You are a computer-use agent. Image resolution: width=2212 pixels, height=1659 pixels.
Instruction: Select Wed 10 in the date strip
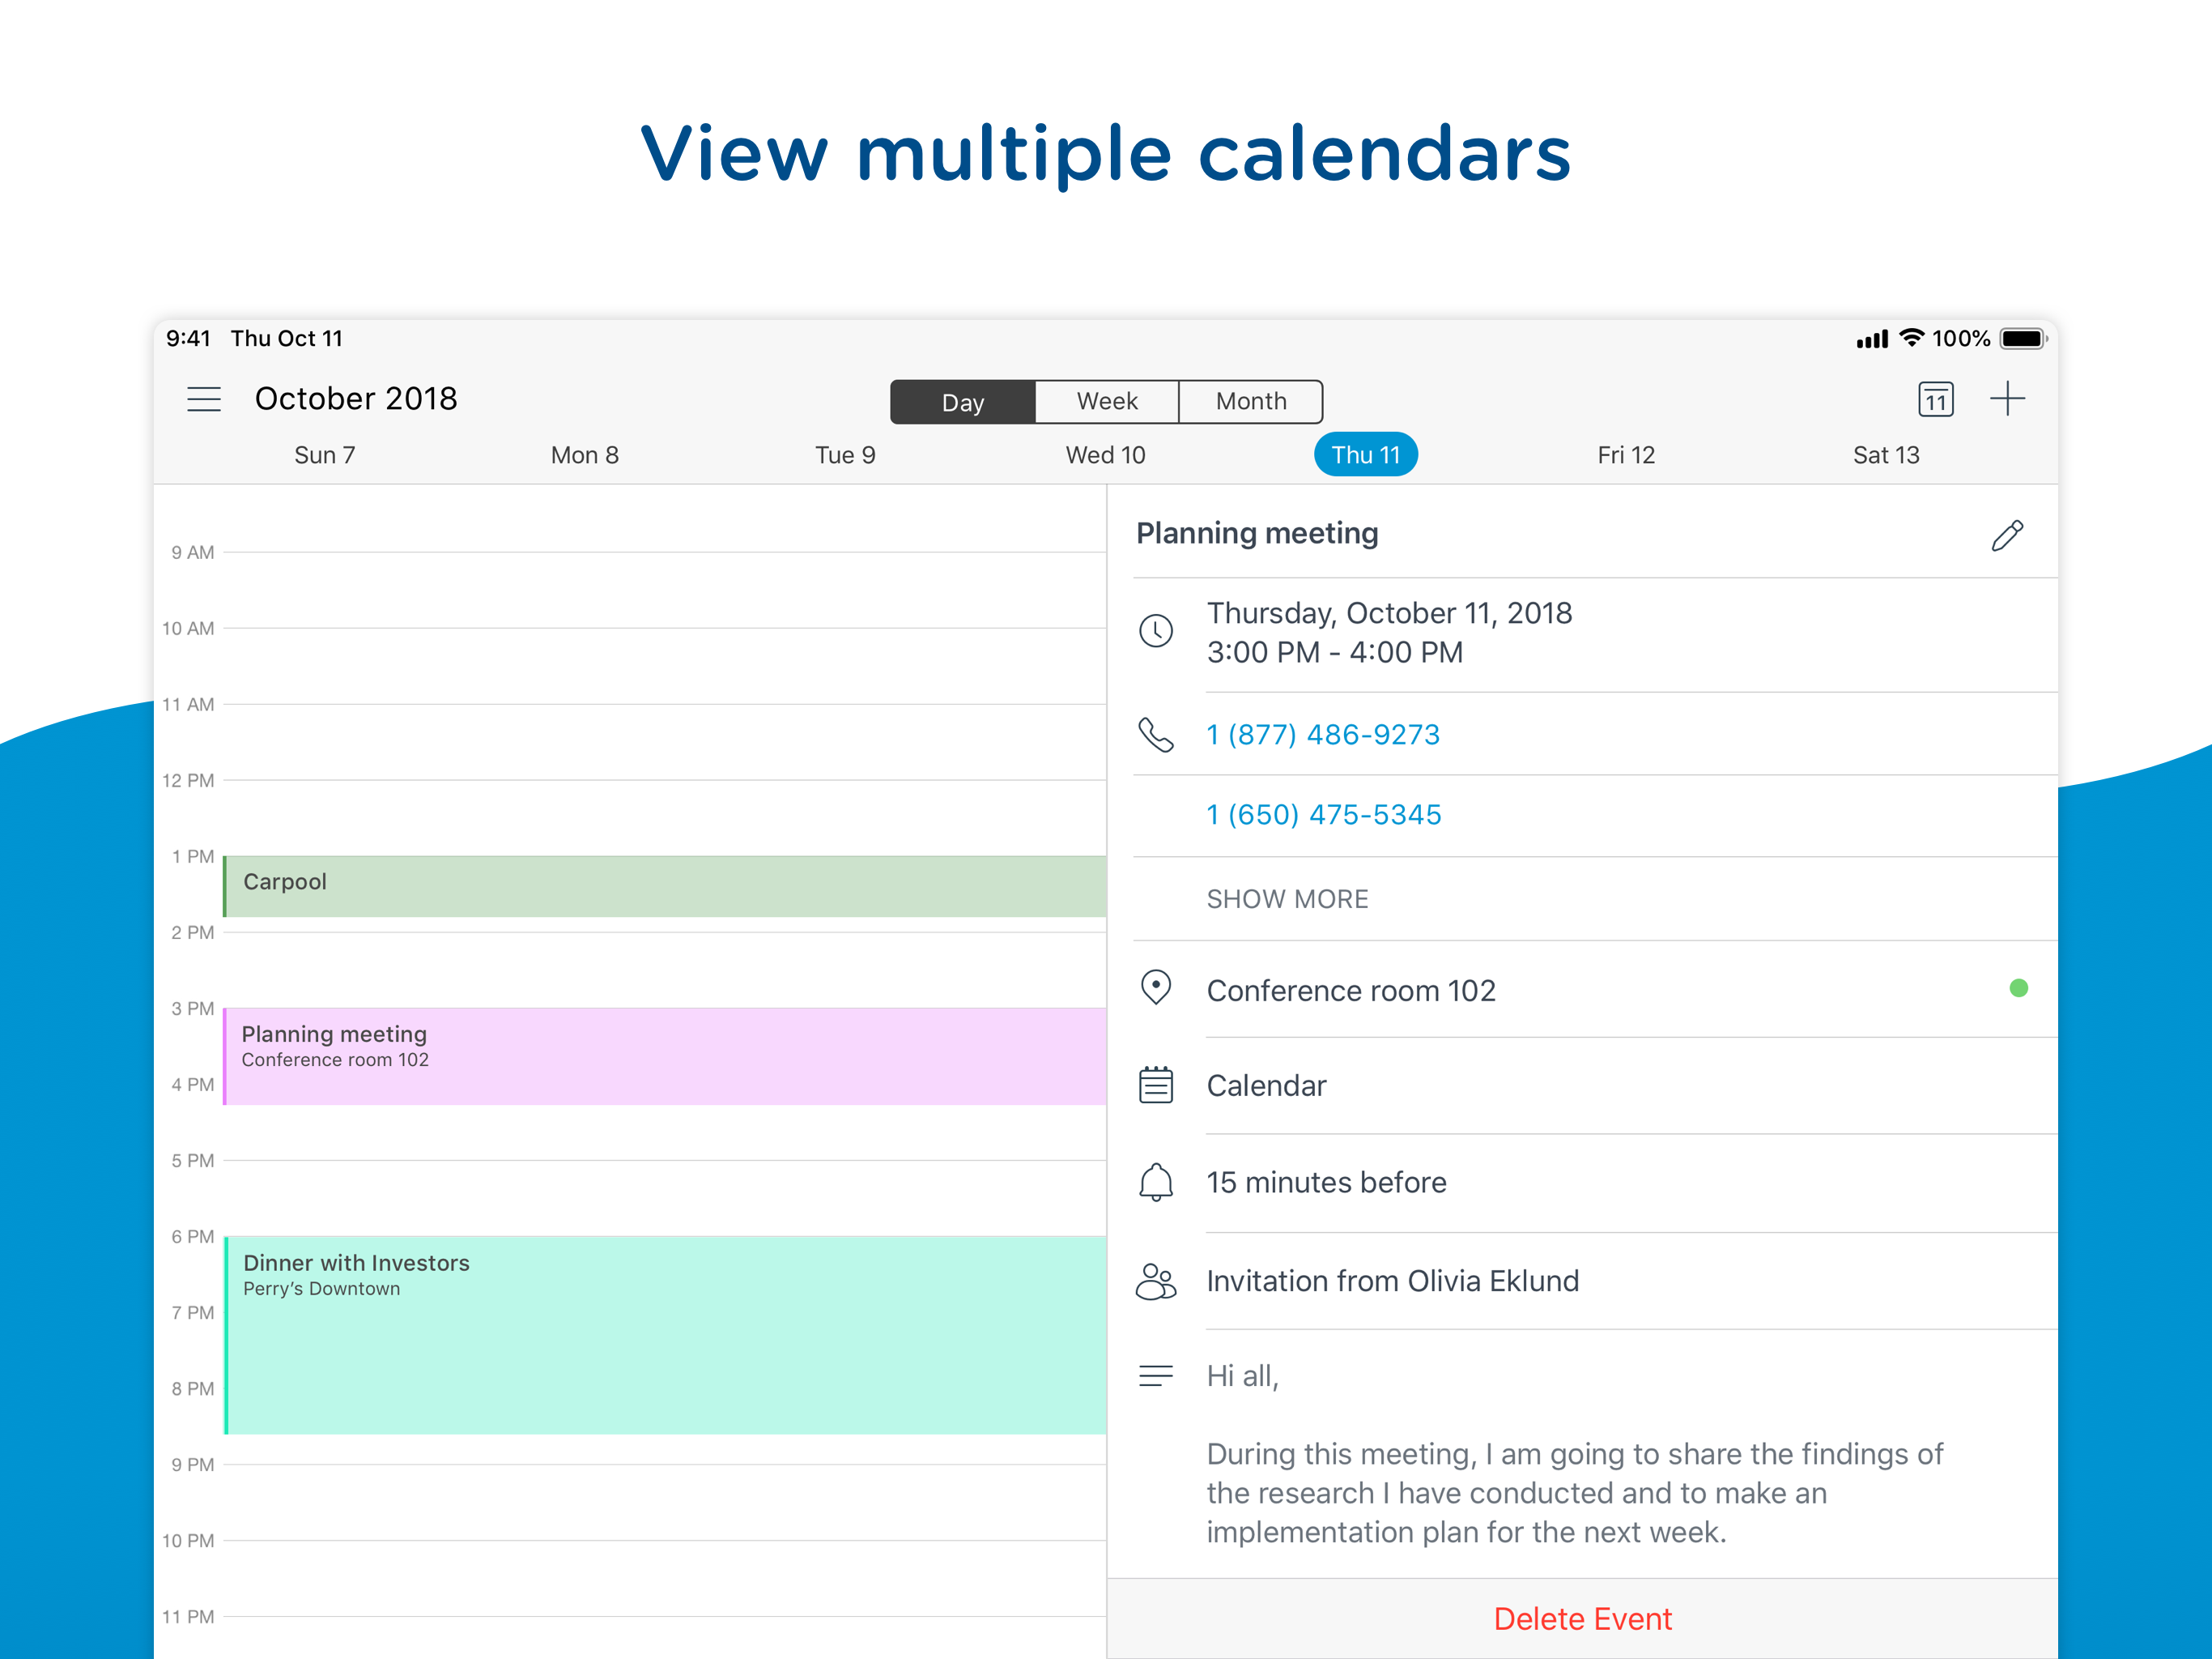click(x=1105, y=455)
